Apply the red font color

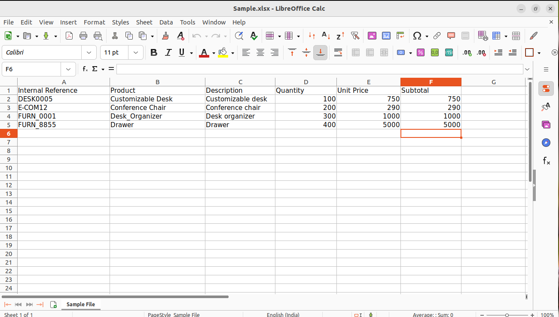pyautogui.click(x=204, y=52)
